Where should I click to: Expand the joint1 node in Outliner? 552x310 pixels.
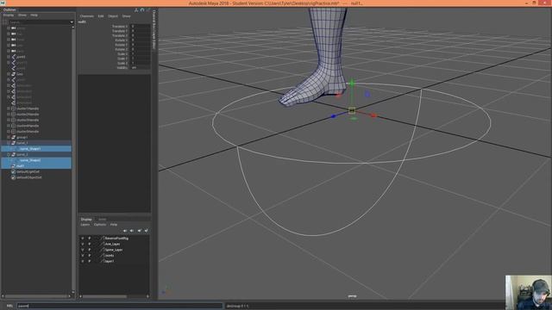pos(9,57)
